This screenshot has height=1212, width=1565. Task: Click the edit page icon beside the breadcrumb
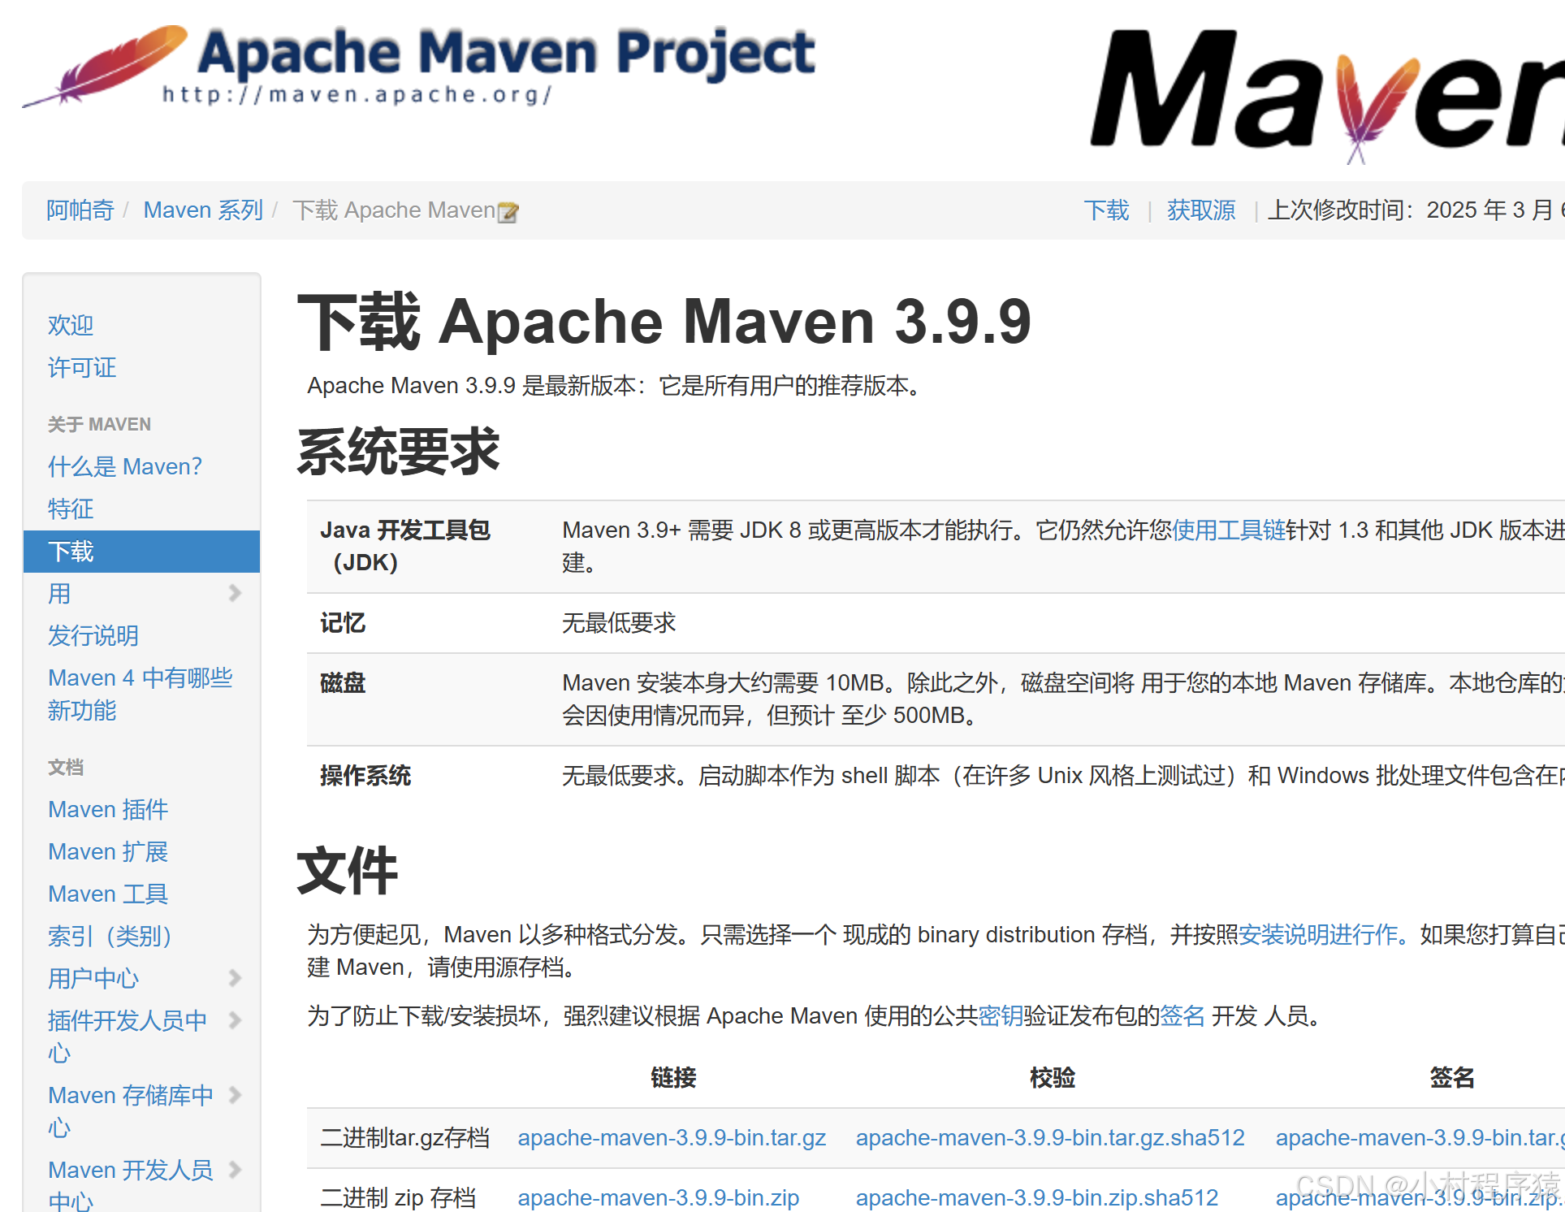tap(508, 210)
